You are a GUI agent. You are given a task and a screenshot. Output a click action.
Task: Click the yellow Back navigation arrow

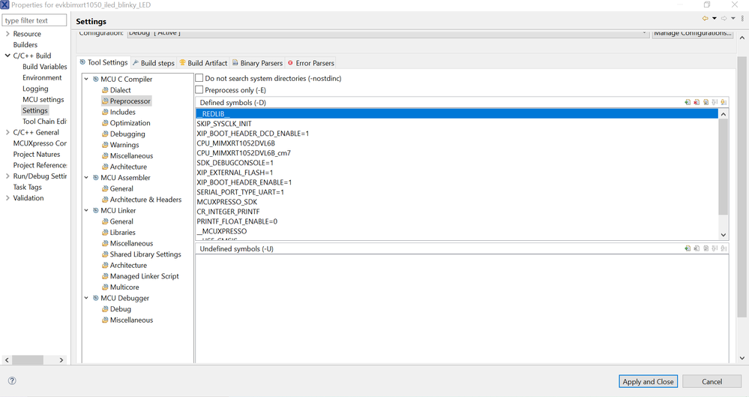pyautogui.click(x=705, y=19)
